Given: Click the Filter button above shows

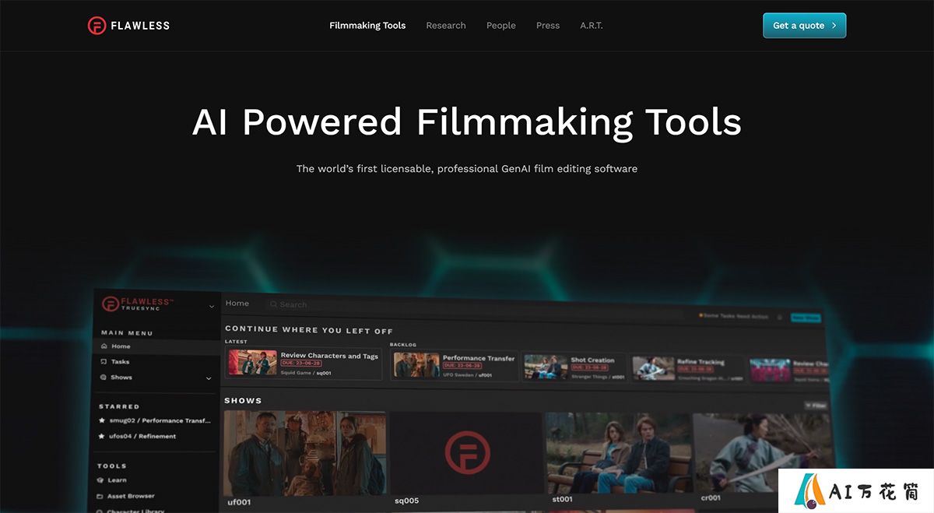Looking at the screenshot, I should coord(816,406).
